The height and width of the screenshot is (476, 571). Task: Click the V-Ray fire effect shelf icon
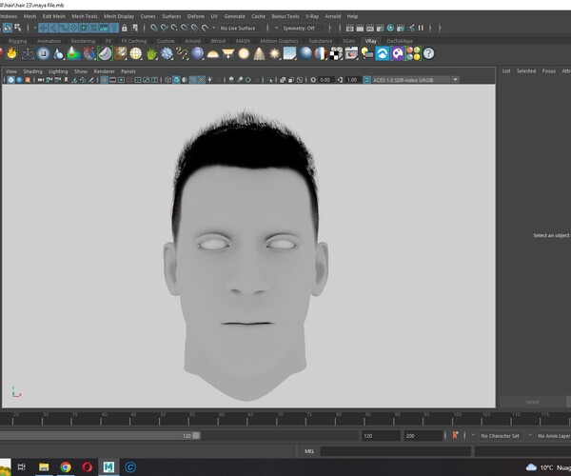(x=12, y=53)
